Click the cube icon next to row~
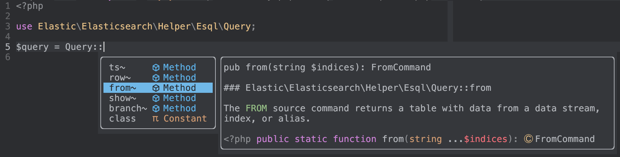The height and width of the screenshot is (157, 620). [156, 78]
